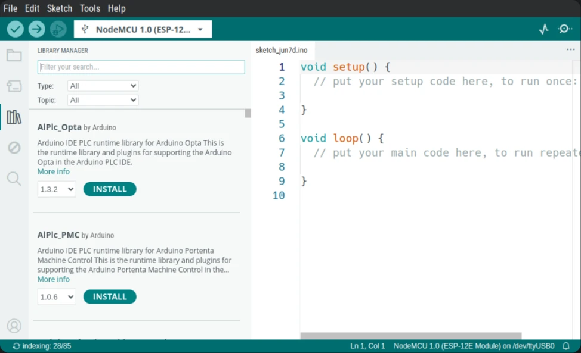Open the Sketch menu
The height and width of the screenshot is (353, 581).
[59, 8]
